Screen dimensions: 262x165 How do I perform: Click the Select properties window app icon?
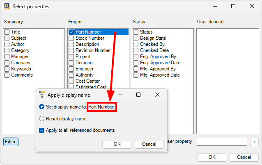(6, 6)
